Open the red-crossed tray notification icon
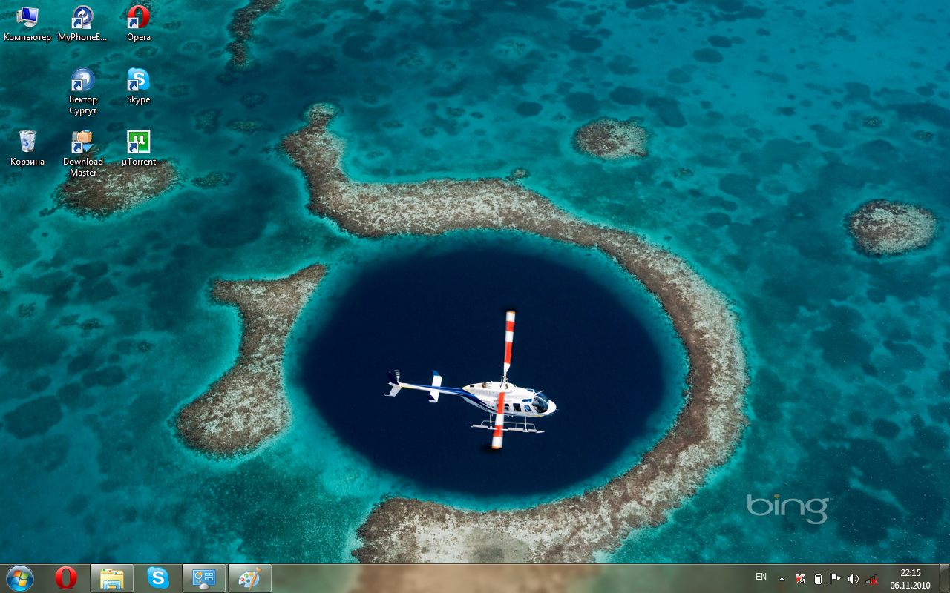 point(800,579)
